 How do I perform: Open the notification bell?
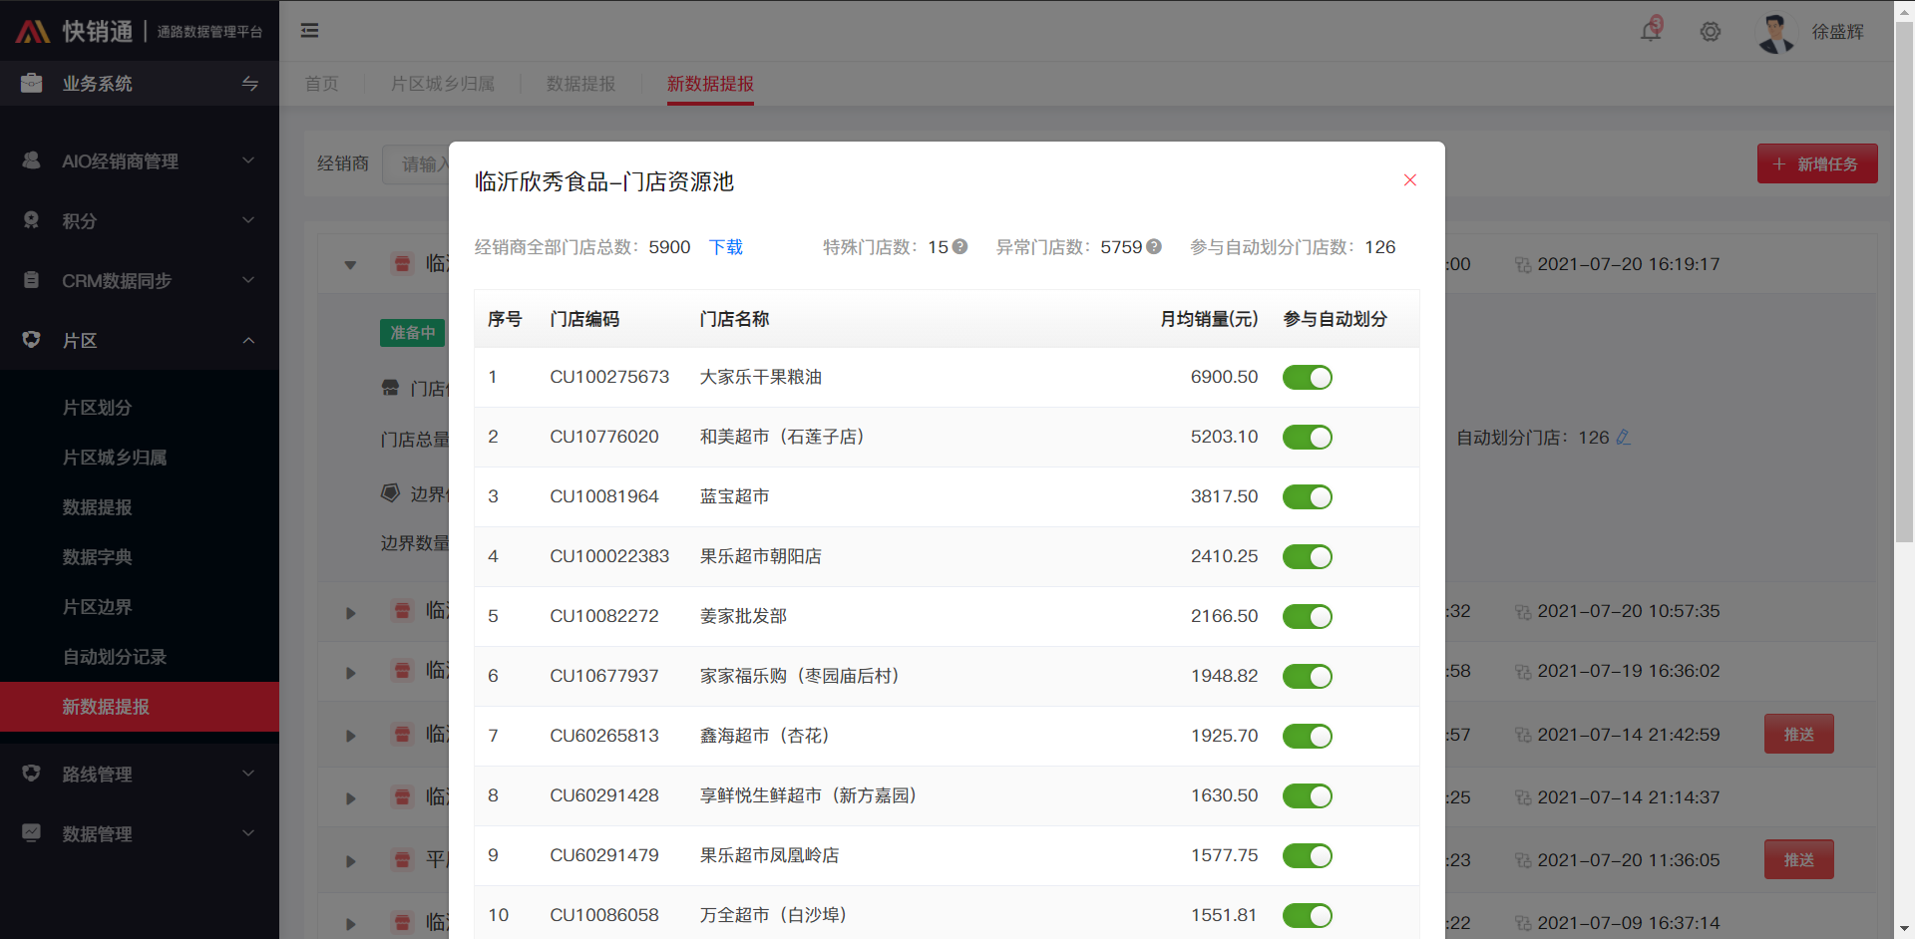coord(1652,31)
